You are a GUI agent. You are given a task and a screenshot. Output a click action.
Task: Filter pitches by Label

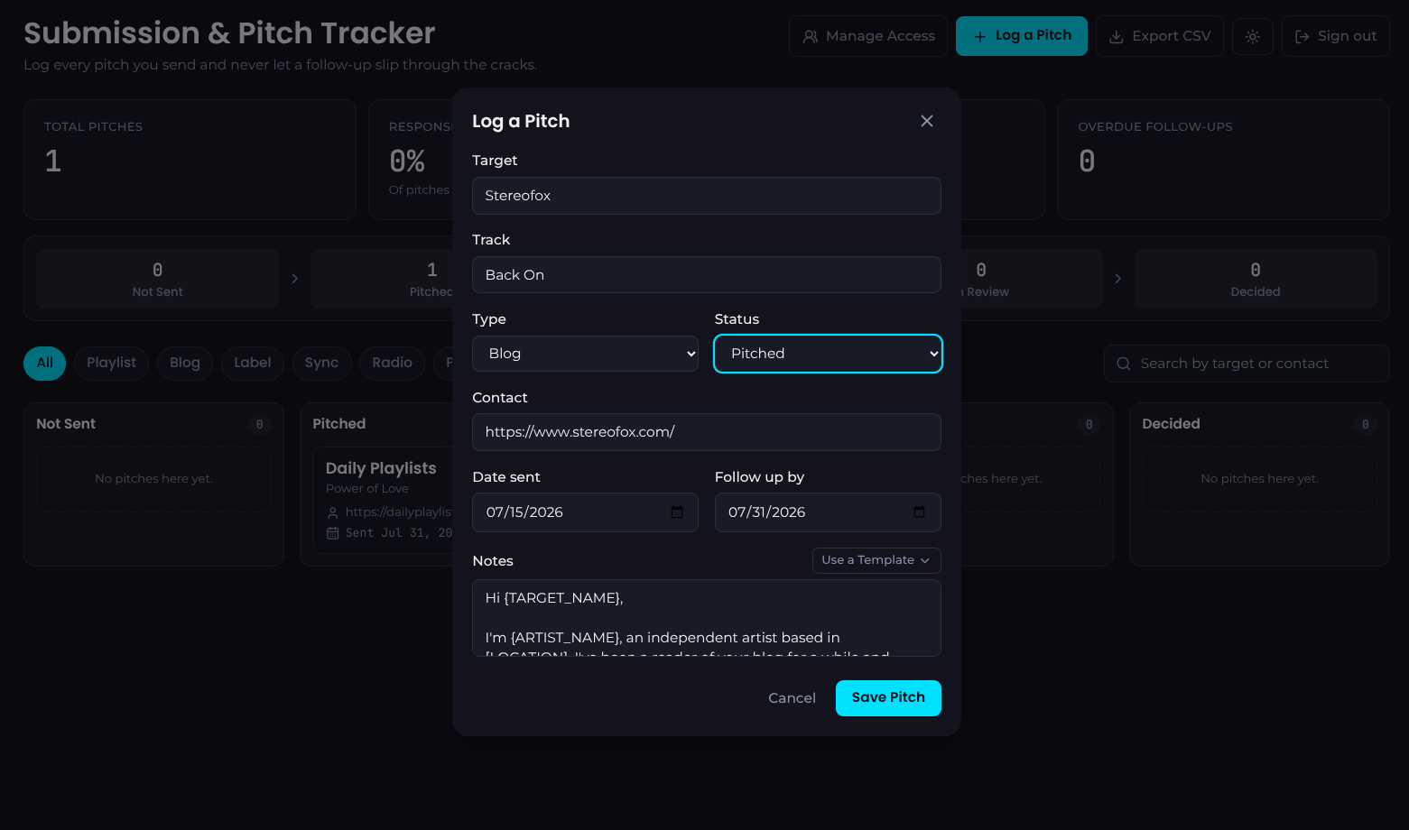click(x=253, y=364)
